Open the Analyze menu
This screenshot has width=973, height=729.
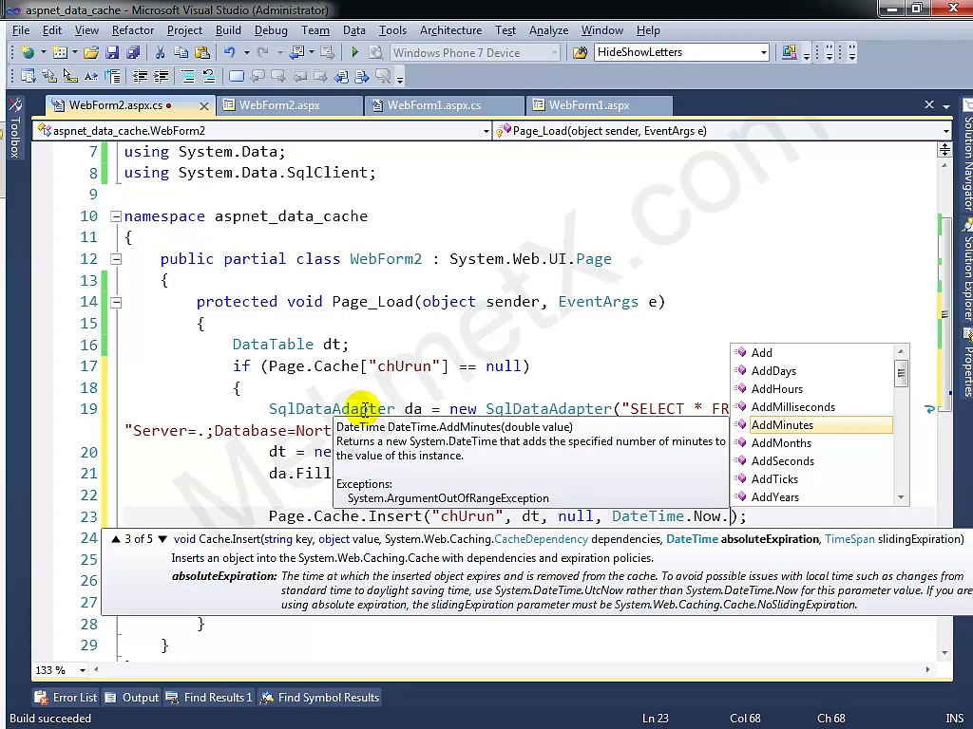(548, 30)
